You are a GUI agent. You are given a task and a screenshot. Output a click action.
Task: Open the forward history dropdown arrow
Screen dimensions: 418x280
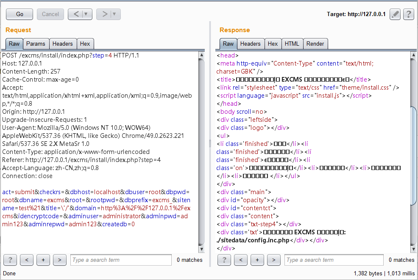click(114, 14)
